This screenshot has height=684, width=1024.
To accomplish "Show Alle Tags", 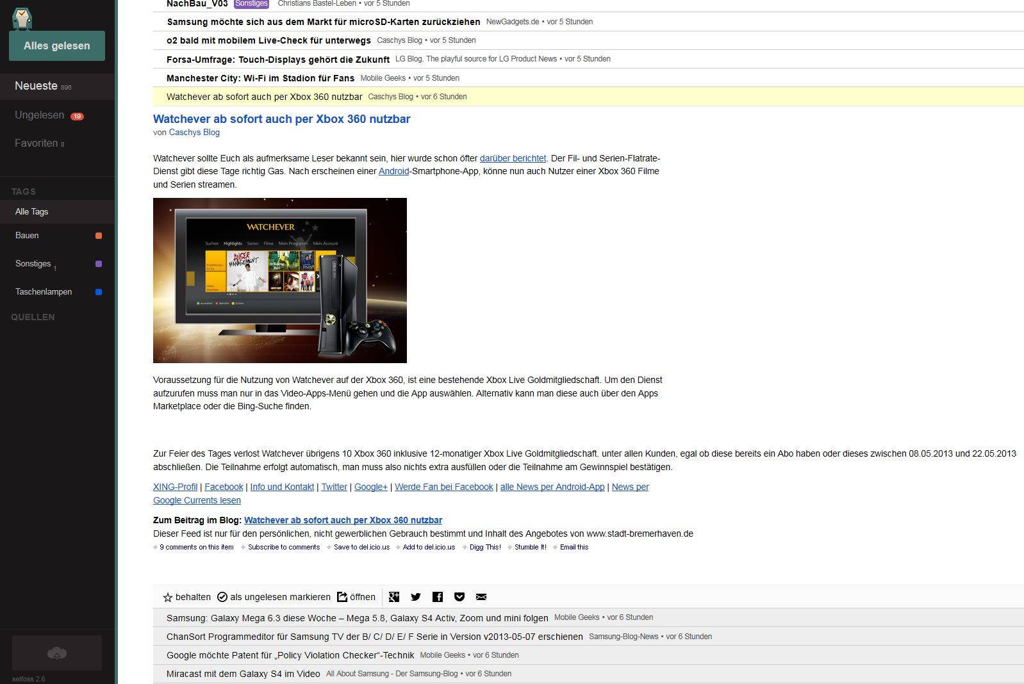I will click(x=57, y=211).
